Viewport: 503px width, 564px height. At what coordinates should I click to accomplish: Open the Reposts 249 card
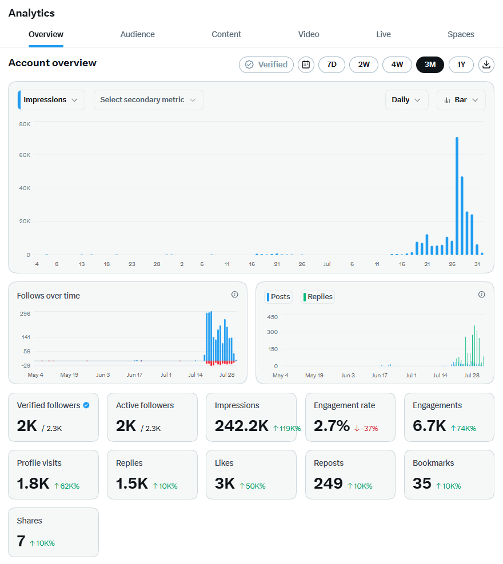[x=350, y=475]
